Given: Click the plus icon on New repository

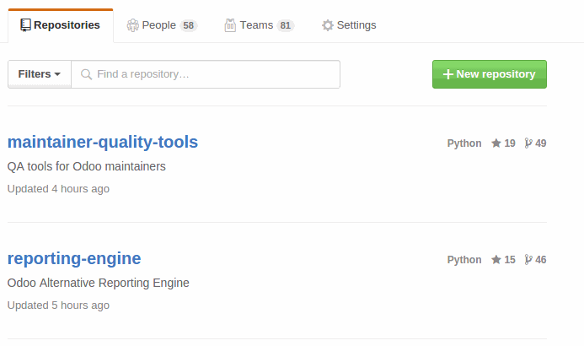Looking at the screenshot, I should pyautogui.click(x=448, y=74).
